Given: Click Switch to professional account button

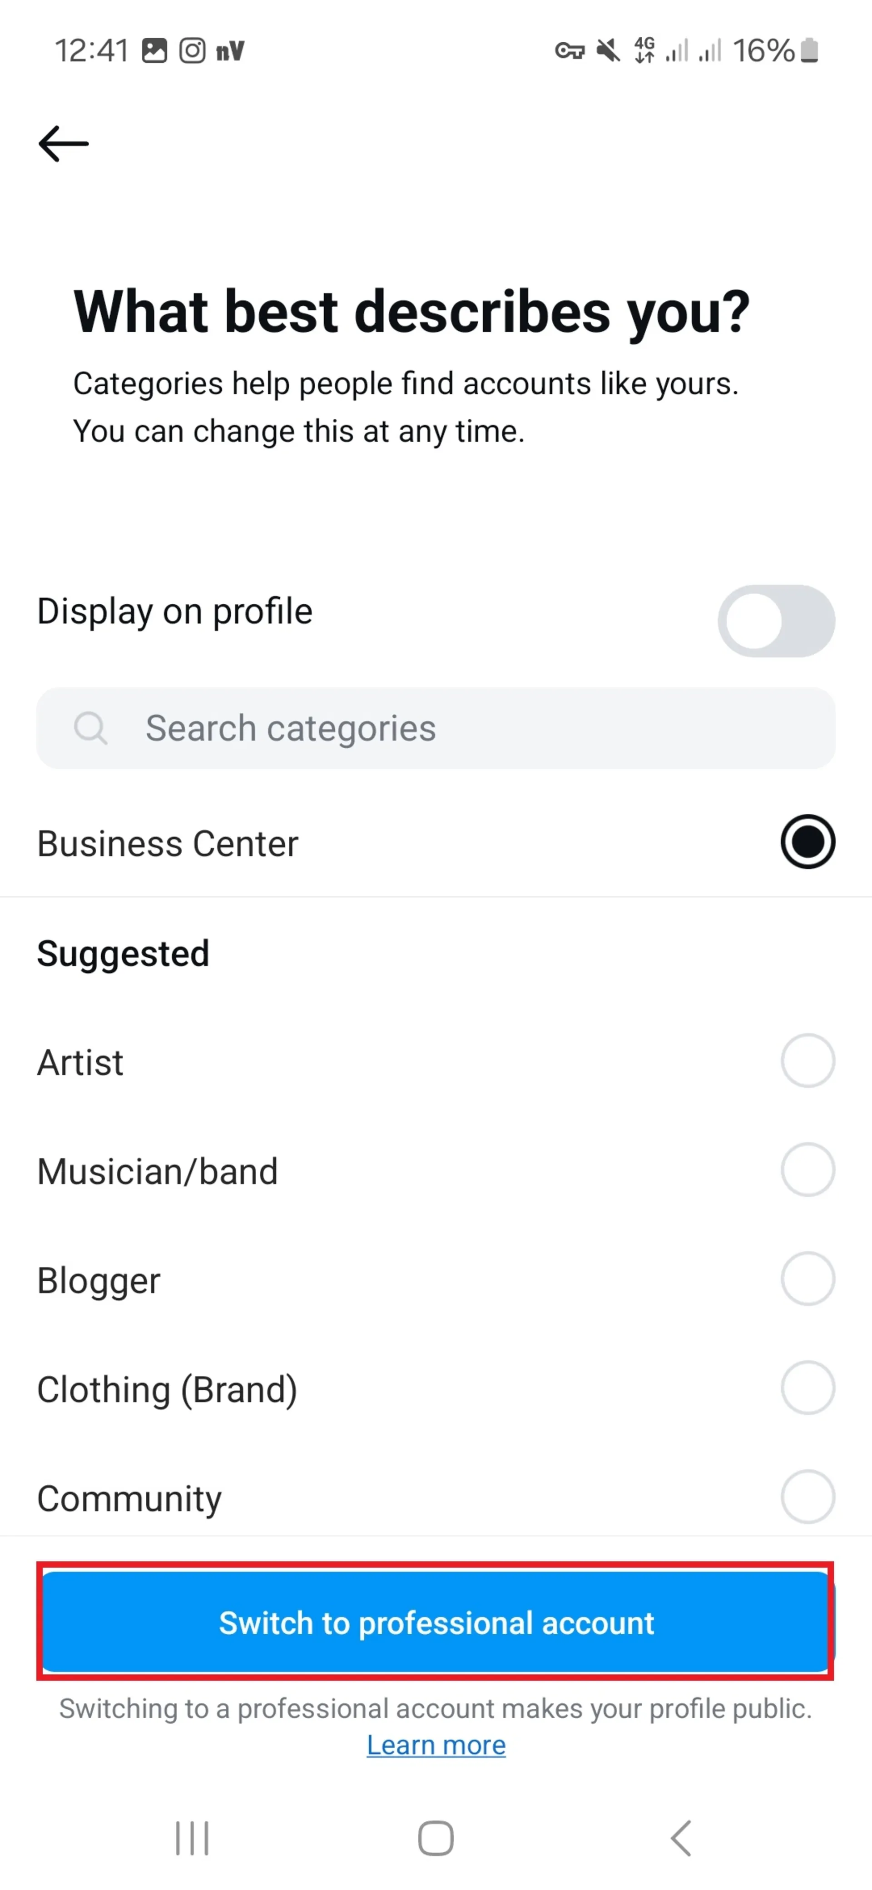Looking at the screenshot, I should [x=436, y=1622].
